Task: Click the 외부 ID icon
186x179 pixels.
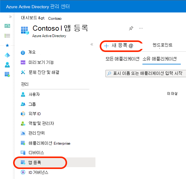Action: point(23,114)
